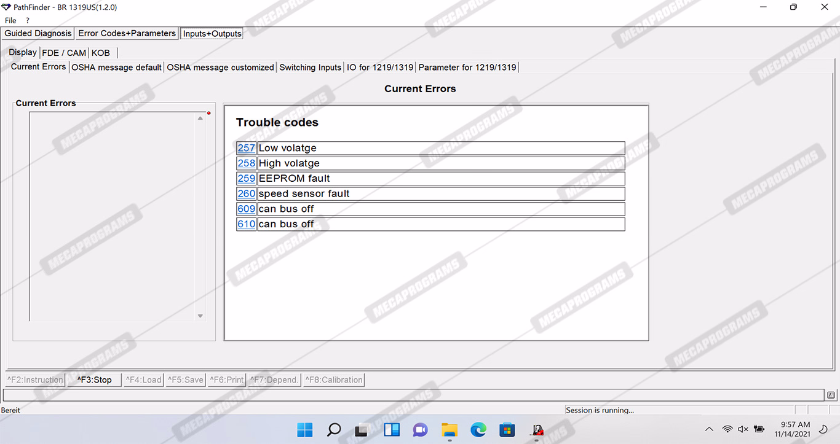Viewport: 840px width, 444px height.
Task: Show hidden system tray icons
Action: click(709, 429)
